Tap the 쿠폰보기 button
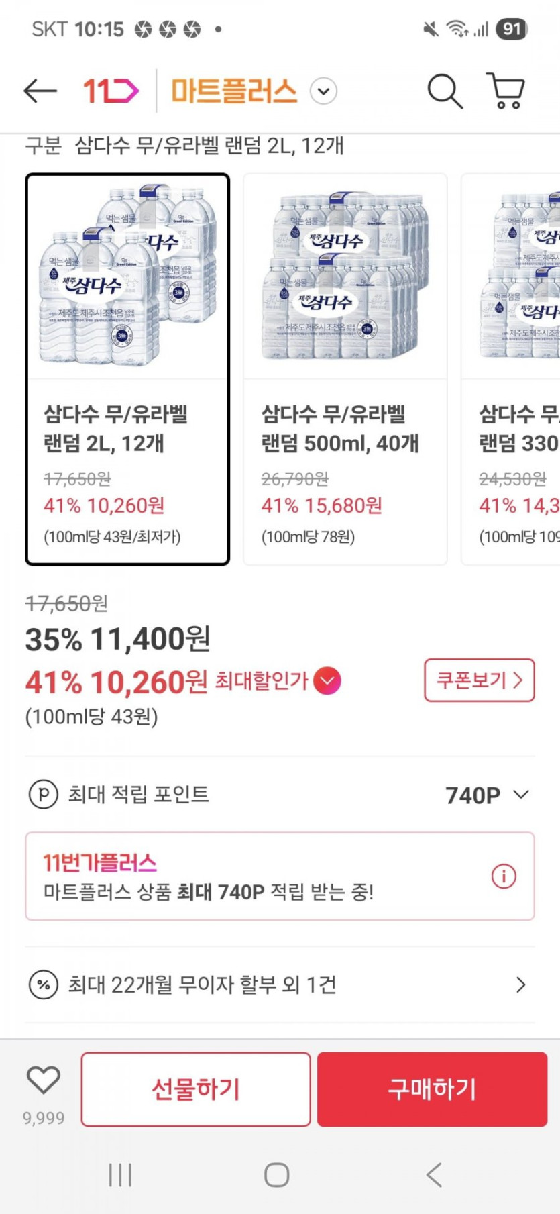The height and width of the screenshot is (1214, 560). (479, 680)
